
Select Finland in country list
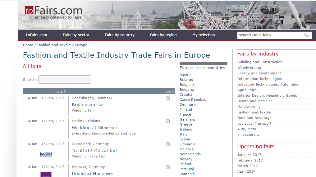(186, 109)
